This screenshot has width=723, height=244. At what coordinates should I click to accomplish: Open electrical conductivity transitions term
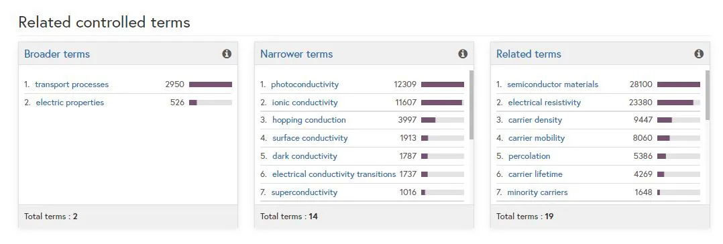(x=334, y=174)
